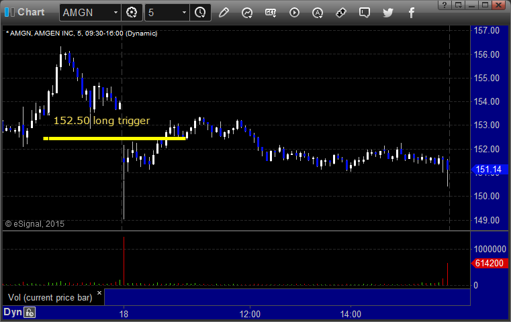The image size is (511, 322).
Task: Click the Chart title label
Action: (31, 12)
